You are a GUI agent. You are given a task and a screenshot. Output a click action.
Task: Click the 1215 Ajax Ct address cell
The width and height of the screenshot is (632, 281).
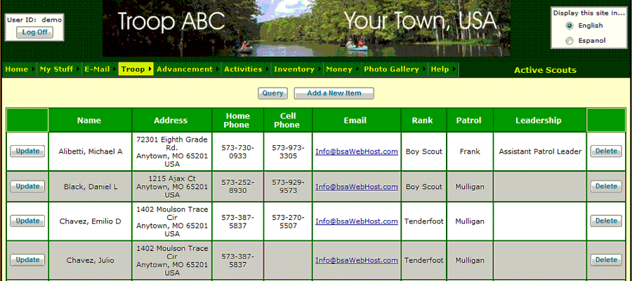(172, 186)
